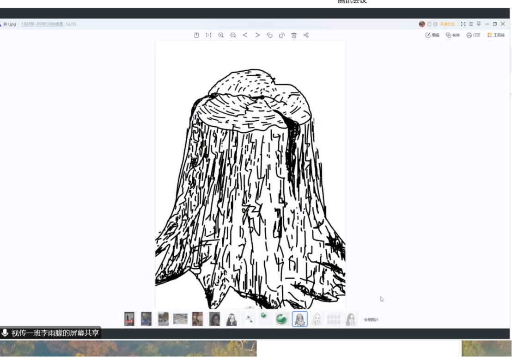The height and width of the screenshot is (357, 512).
Task: Rotate the image clockwise
Action: [281, 35]
